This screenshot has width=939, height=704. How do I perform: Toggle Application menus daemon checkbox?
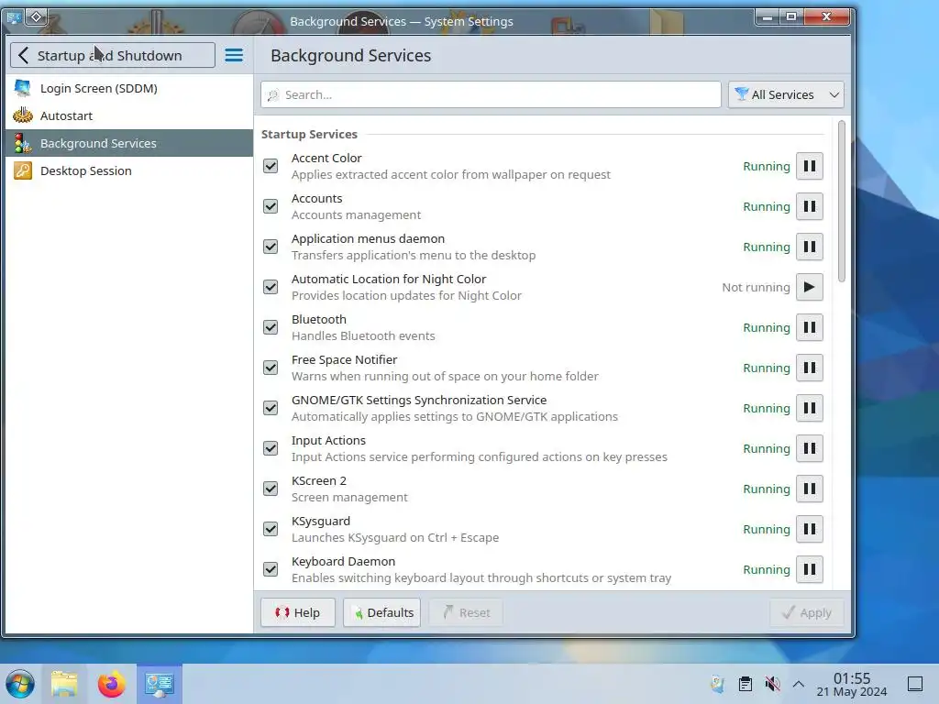[x=271, y=247]
